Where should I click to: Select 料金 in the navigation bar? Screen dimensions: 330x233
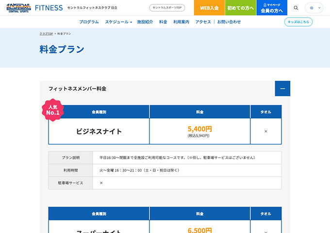pyautogui.click(x=163, y=22)
